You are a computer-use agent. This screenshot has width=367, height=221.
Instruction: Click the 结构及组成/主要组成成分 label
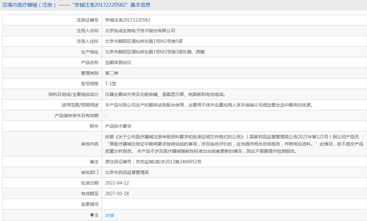pyautogui.click(x=73, y=95)
